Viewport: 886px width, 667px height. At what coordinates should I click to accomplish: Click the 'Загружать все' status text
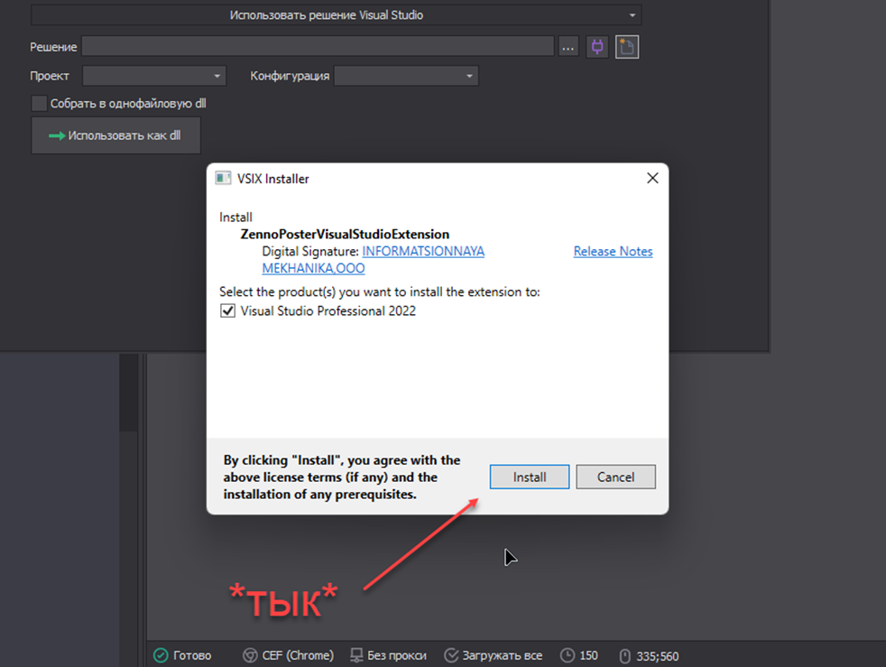[503, 655]
